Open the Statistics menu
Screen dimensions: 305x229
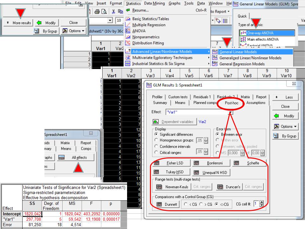133,3
